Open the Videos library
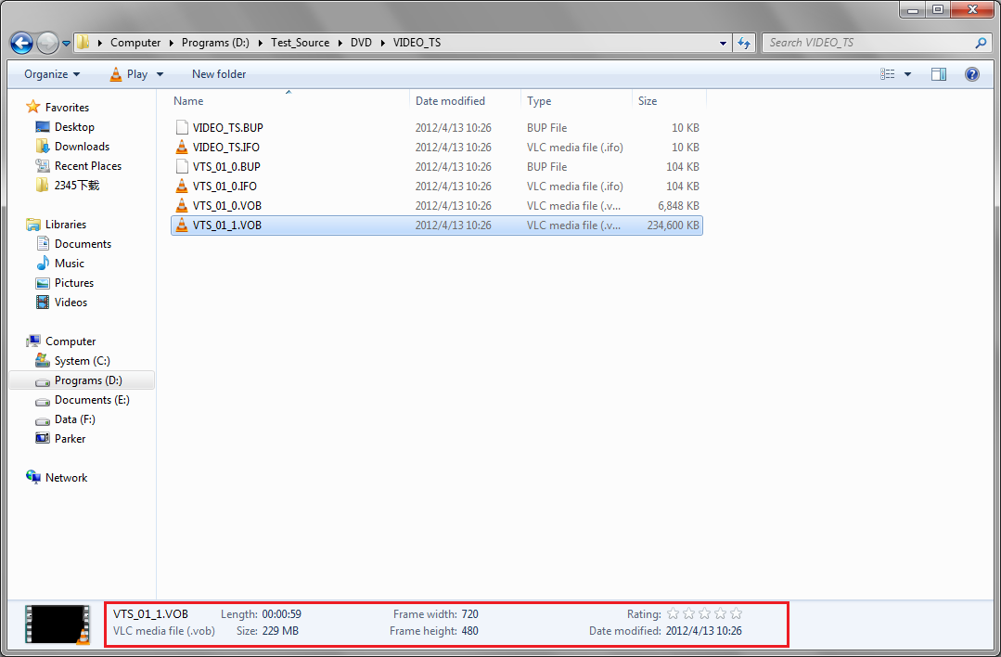 point(71,302)
